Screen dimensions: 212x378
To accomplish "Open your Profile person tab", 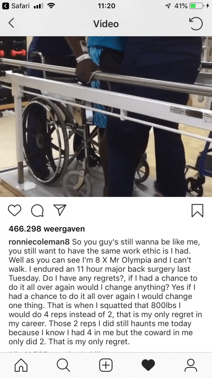I will [191, 365].
